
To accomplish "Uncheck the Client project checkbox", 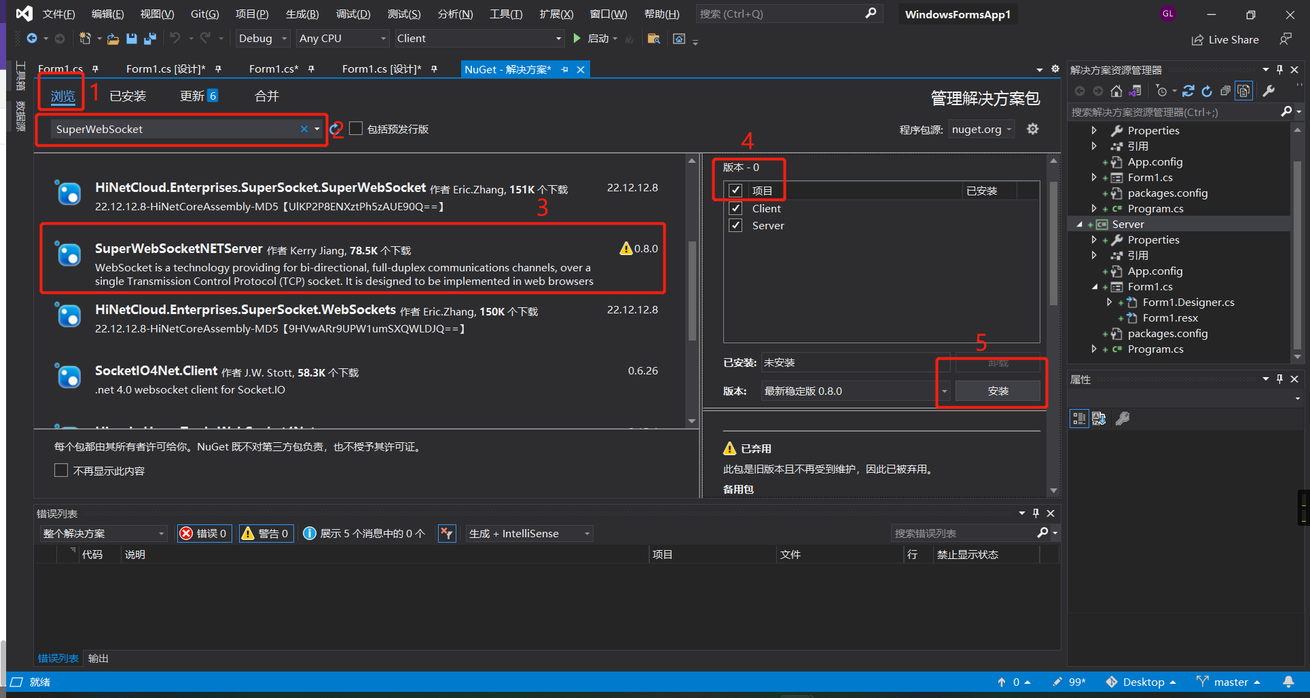I will 735,208.
